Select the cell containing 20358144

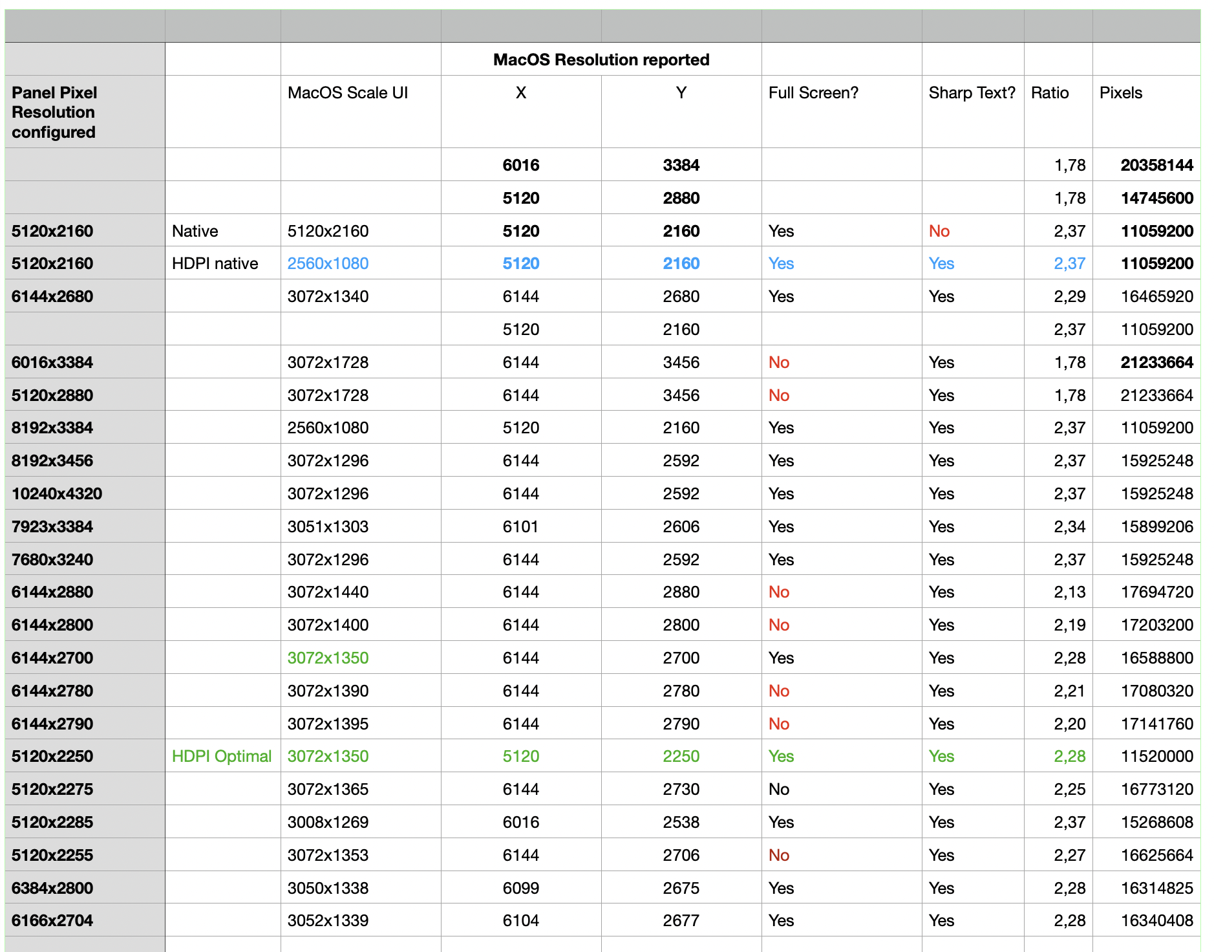(x=1156, y=165)
